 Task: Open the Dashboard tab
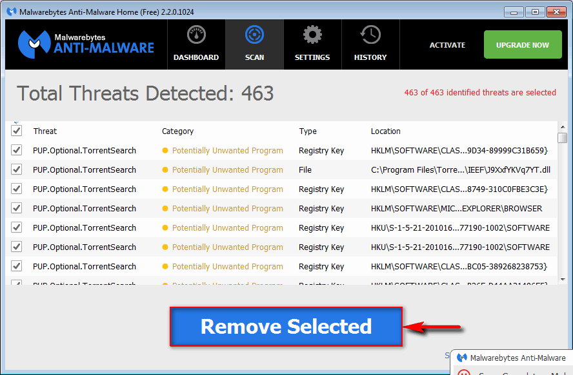(196, 44)
